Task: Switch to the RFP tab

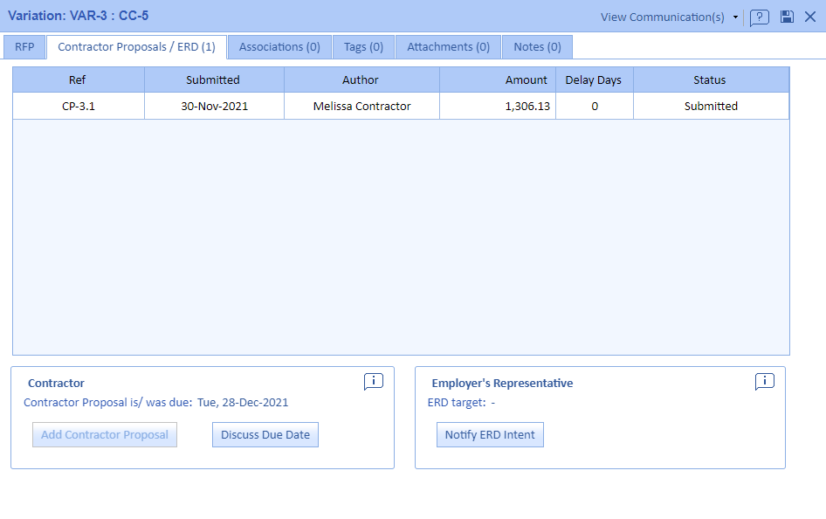Action: click(x=24, y=47)
